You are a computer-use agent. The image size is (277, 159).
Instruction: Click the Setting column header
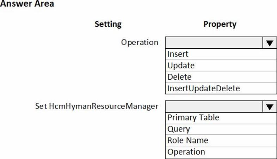coord(108,24)
